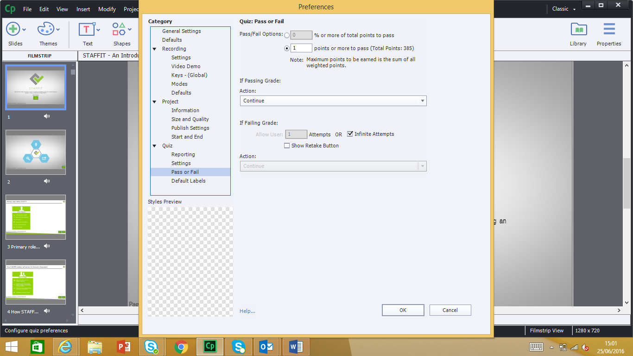Open the View menu
Screen dimensions: 633x356
click(x=62, y=9)
